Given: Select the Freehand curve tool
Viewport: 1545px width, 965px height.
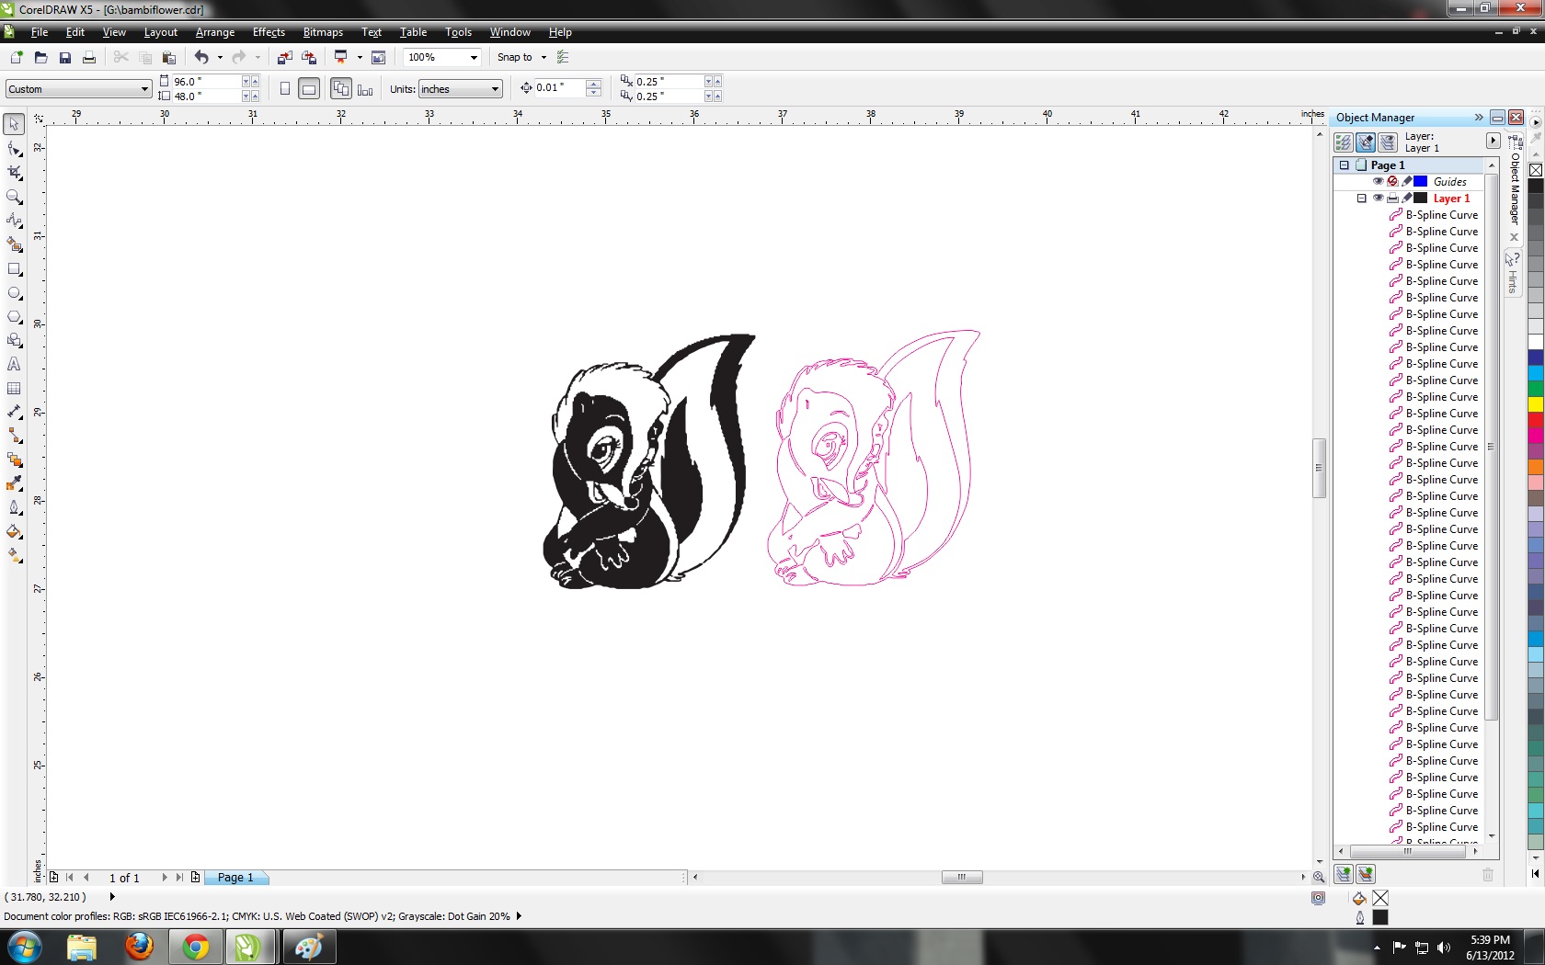Looking at the screenshot, I should click(x=14, y=221).
